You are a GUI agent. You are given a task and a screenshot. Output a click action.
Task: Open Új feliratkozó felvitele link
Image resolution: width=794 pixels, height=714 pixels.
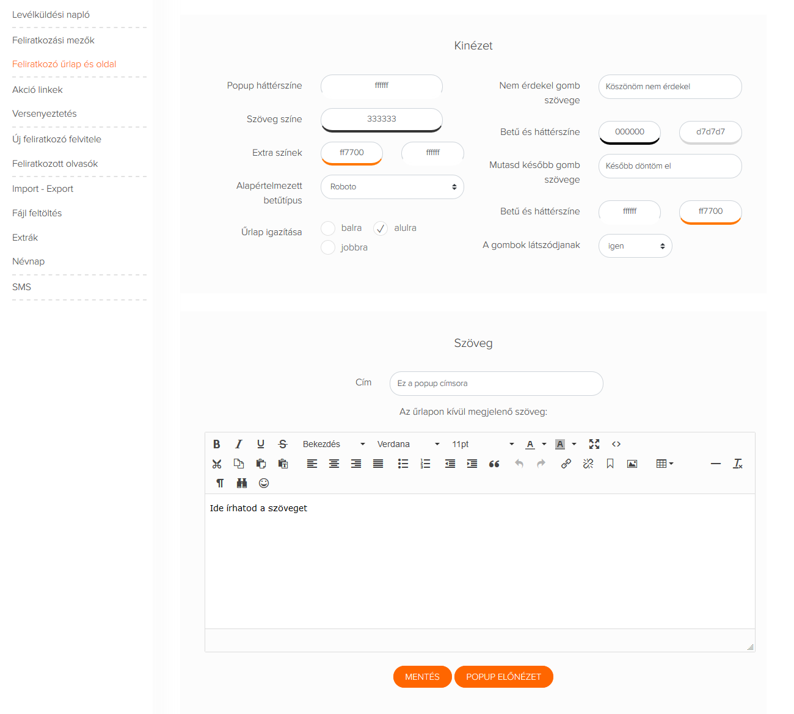[x=57, y=139]
